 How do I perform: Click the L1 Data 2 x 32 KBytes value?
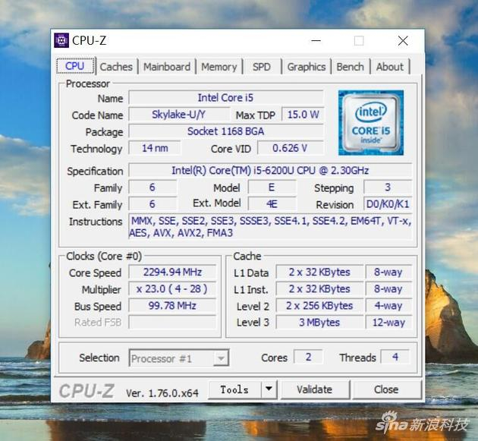coord(319,272)
